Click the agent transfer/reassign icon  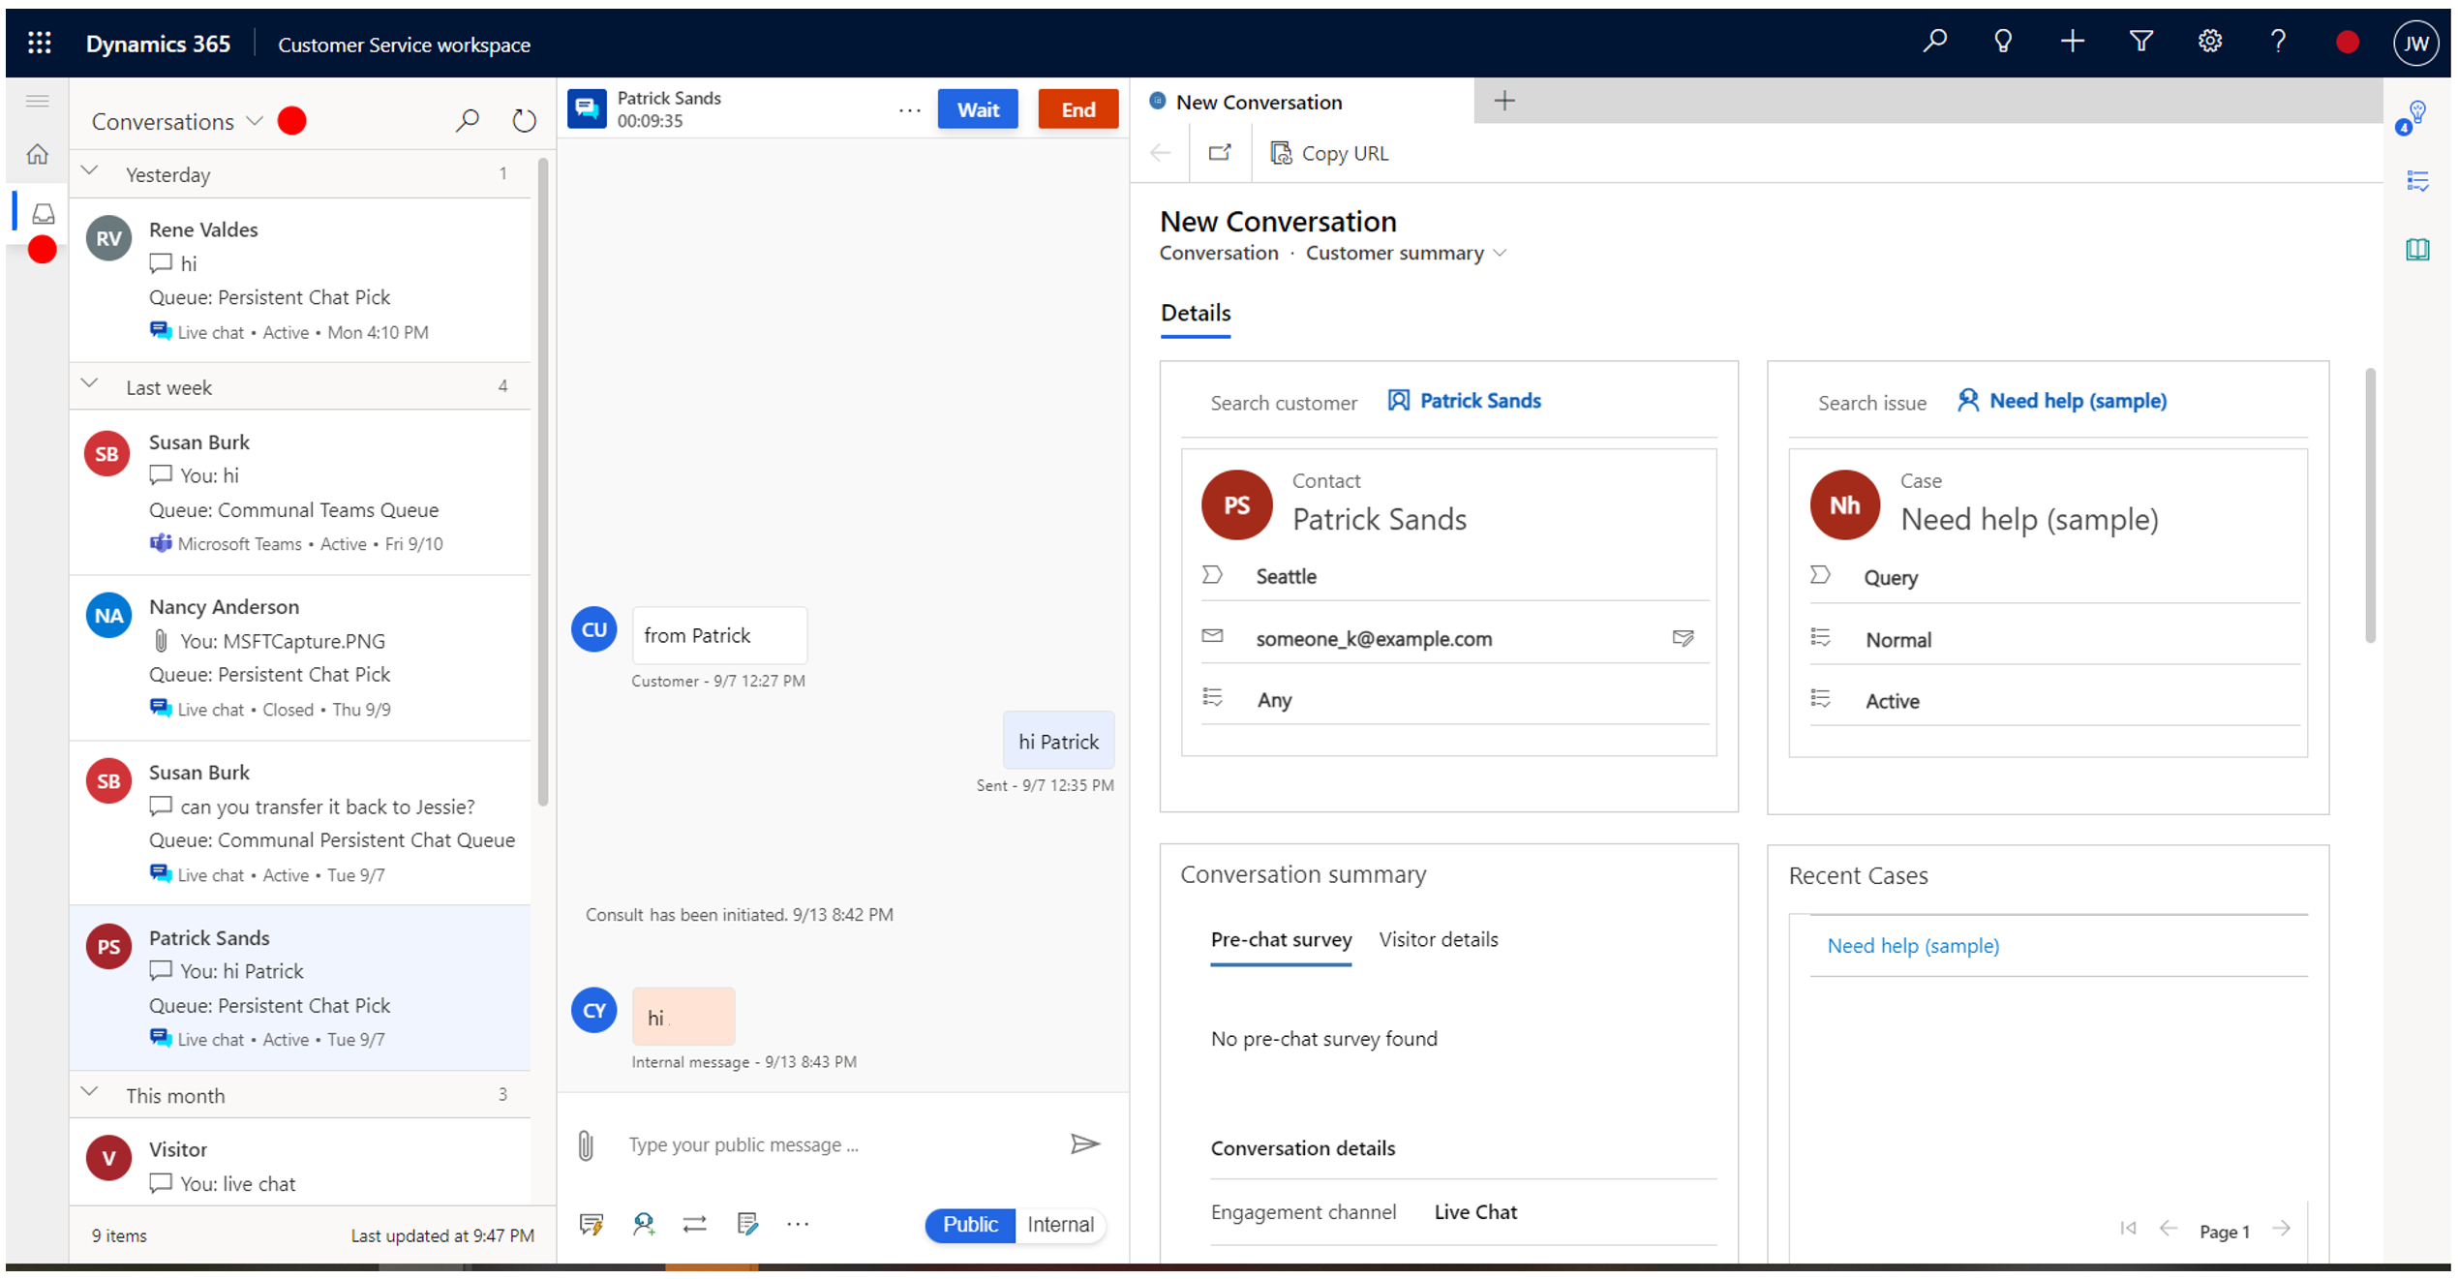pos(696,1224)
